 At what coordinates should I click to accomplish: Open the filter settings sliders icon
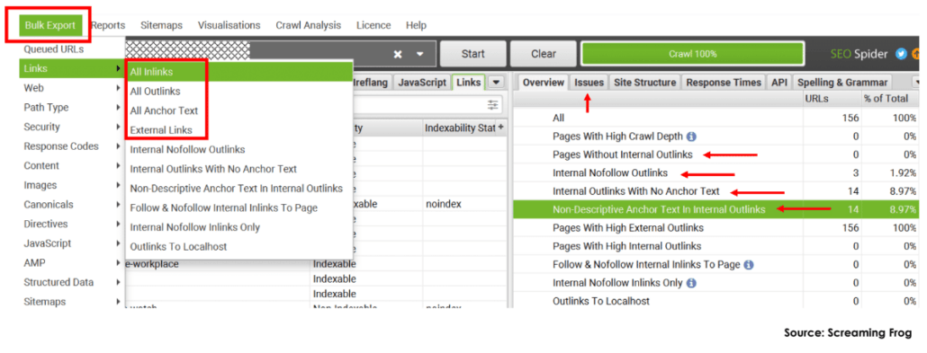point(493,105)
